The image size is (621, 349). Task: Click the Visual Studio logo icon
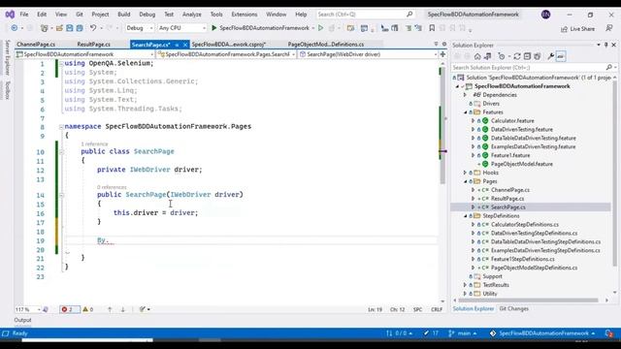(x=10, y=15)
